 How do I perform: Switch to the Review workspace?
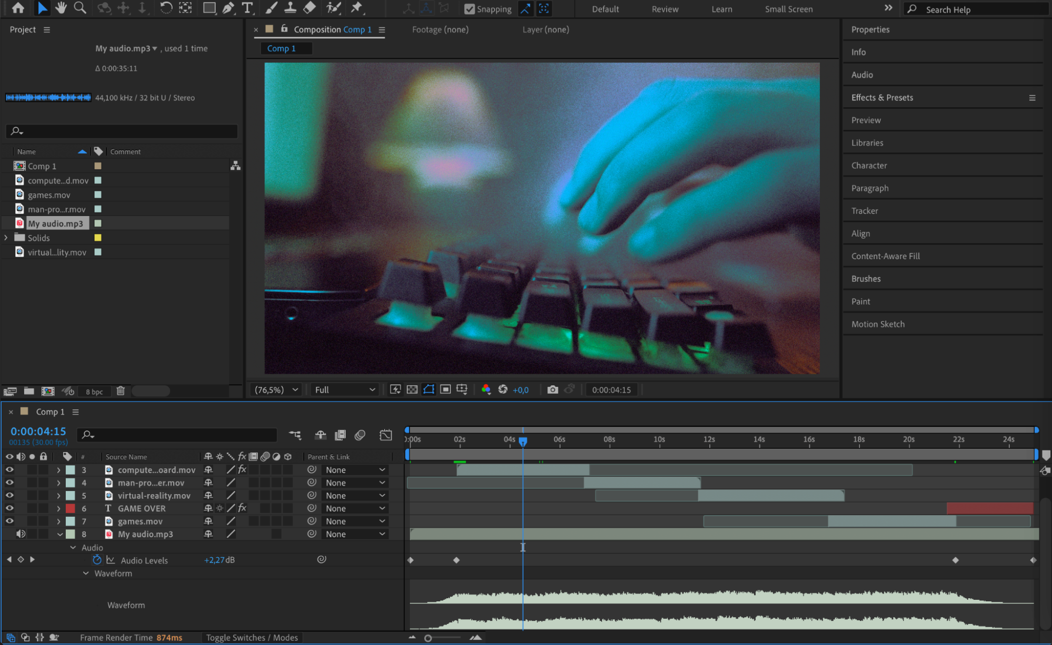click(665, 9)
